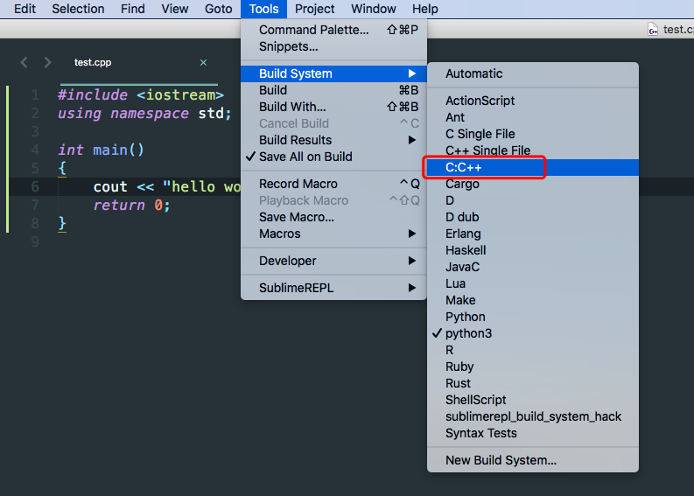Open the View menu
The height and width of the screenshot is (496, 694).
click(x=174, y=9)
